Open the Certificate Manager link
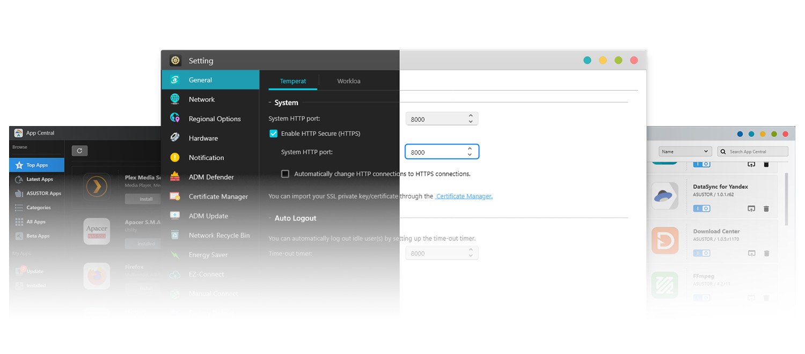 [x=464, y=196]
